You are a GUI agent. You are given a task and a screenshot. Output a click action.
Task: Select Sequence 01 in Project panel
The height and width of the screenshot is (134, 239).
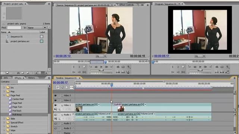pyautogui.click(x=16, y=36)
